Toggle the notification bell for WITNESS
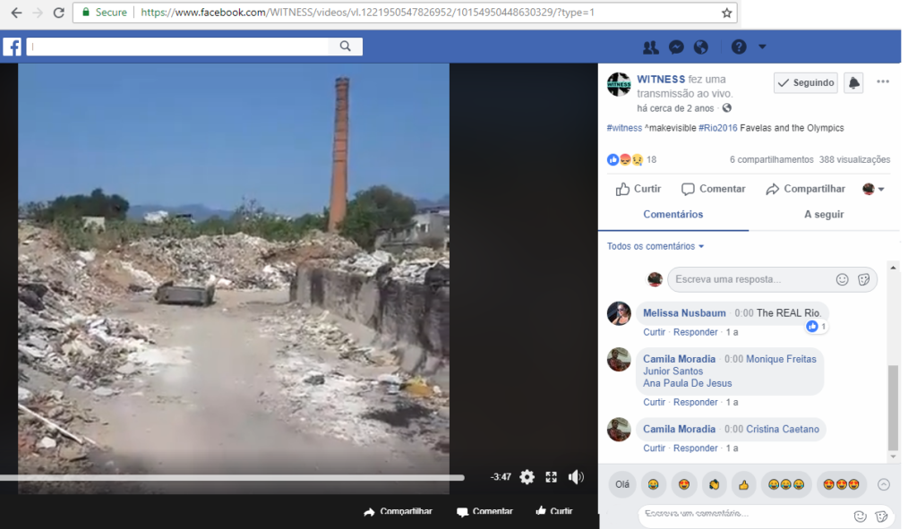Screen dimensions: 917x529 pos(853,82)
